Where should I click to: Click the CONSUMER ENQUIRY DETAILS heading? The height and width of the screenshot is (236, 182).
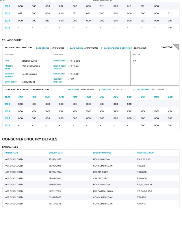pos(30,139)
